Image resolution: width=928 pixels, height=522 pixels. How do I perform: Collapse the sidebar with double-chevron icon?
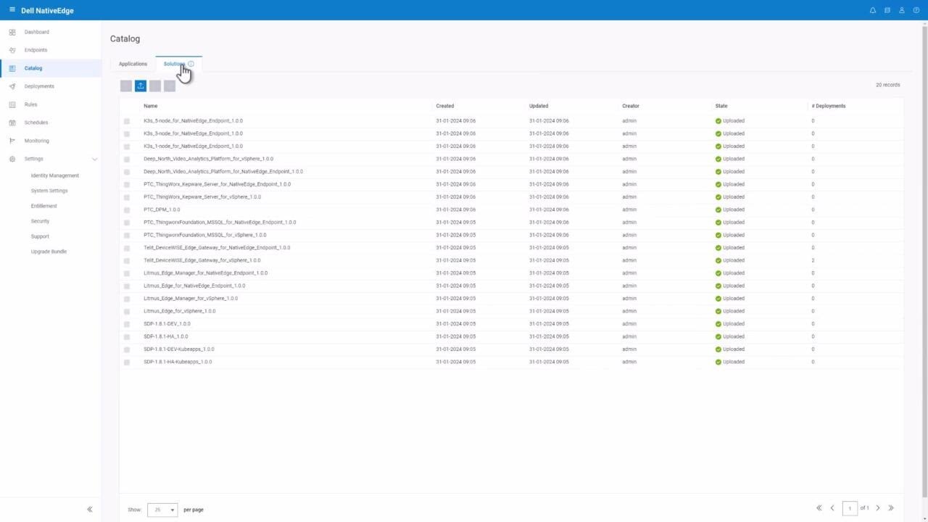click(90, 510)
